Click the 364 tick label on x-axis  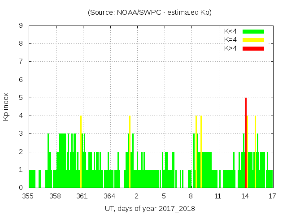tap(110, 196)
